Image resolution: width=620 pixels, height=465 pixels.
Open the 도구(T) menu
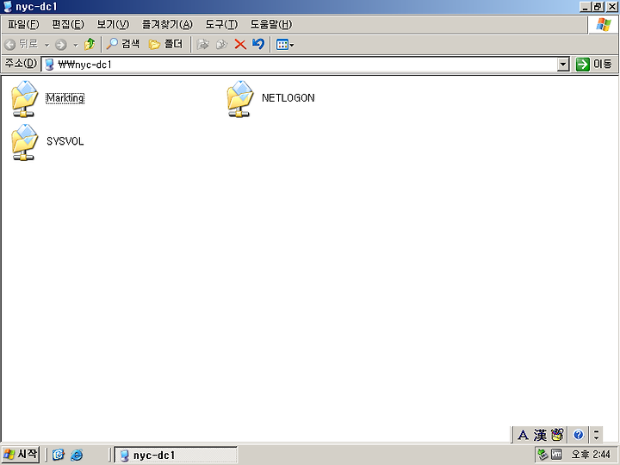[221, 24]
